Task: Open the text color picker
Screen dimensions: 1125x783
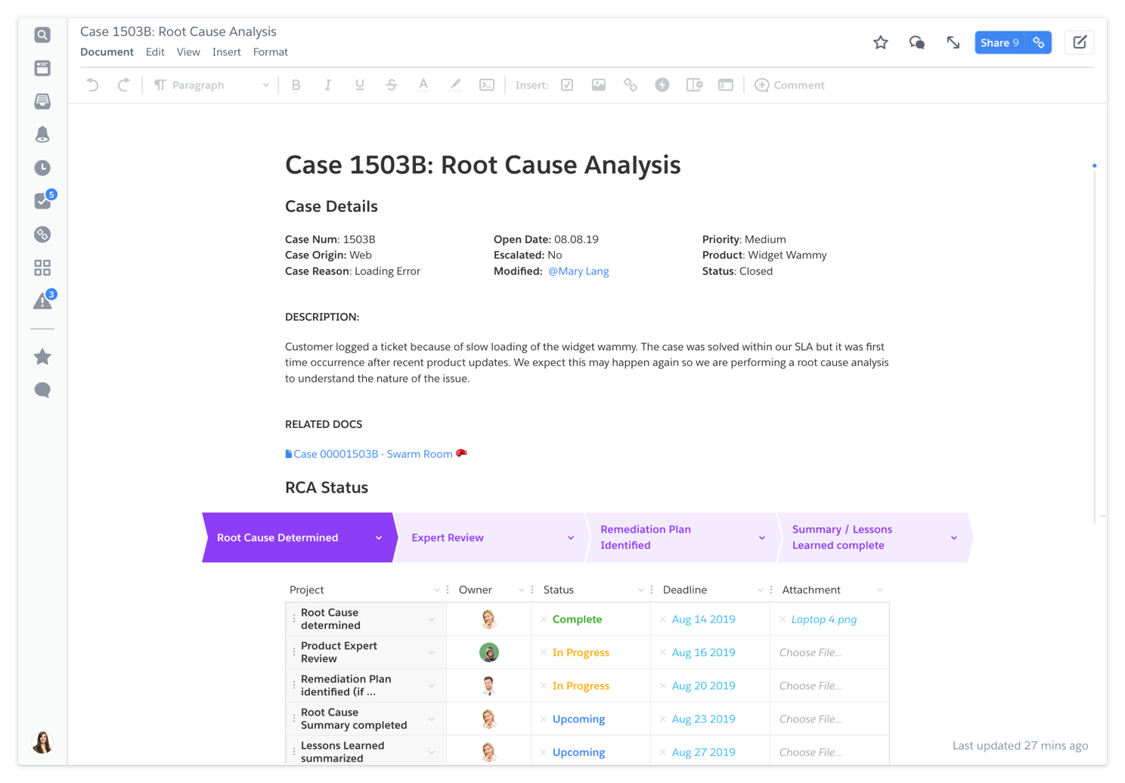Action: 423,85
